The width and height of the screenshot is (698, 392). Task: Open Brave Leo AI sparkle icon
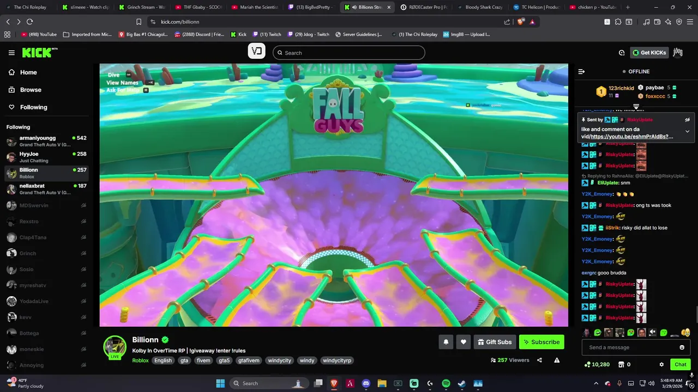point(668,22)
